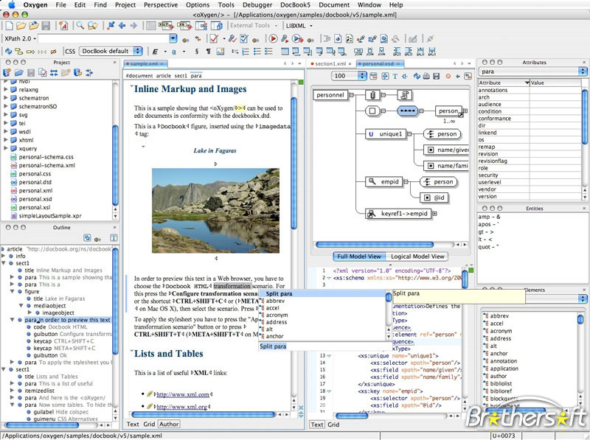Choose acronym in the completion popup list
This screenshot has width=590, height=440.
coord(277,315)
